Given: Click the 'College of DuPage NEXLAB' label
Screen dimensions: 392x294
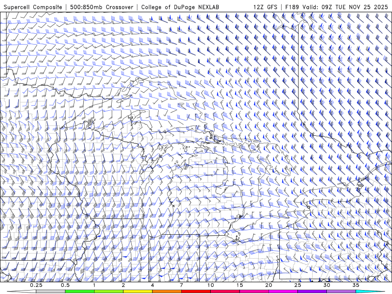Looking at the screenshot, I should [x=180, y=7].
